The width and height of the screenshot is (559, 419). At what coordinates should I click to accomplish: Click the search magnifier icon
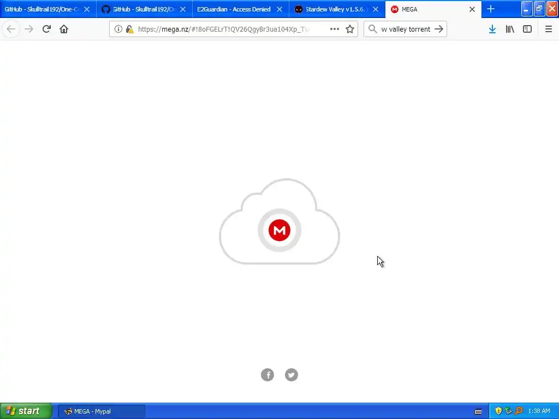coord(372,29)
